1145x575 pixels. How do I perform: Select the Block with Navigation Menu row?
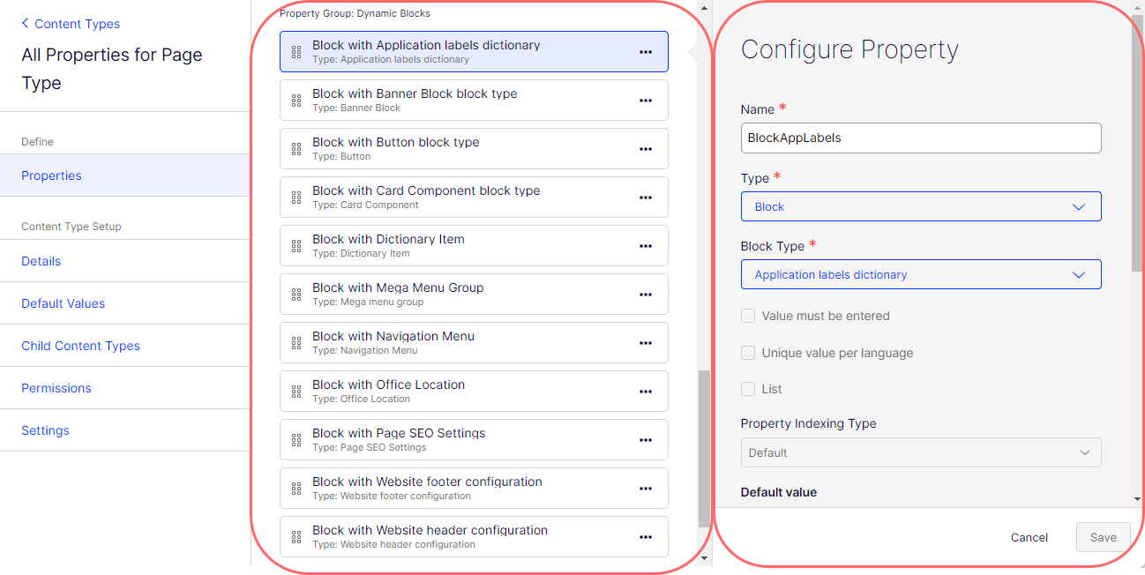474,343
